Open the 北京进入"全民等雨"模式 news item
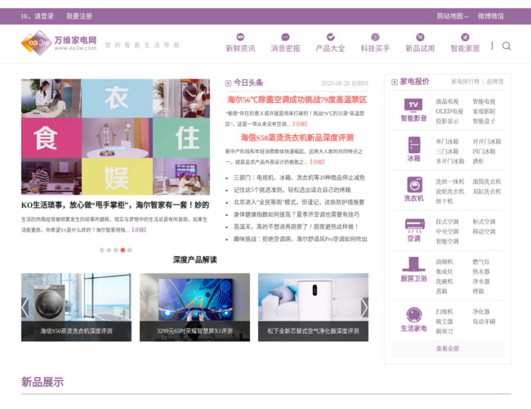 coord(299,202)
